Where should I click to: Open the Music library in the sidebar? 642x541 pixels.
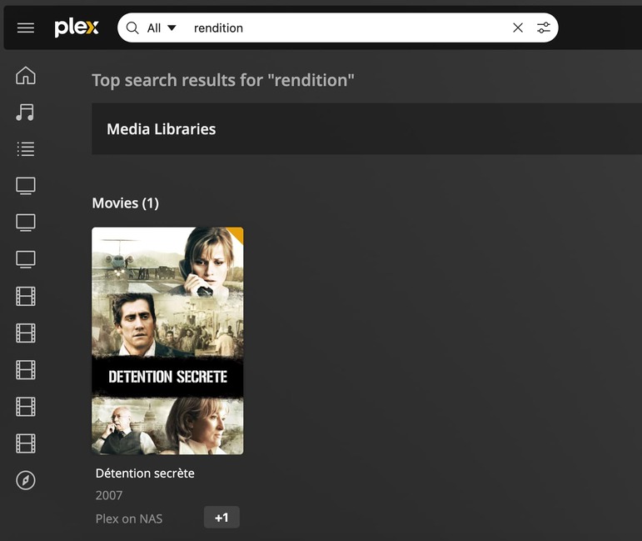[x=25, y=112]
